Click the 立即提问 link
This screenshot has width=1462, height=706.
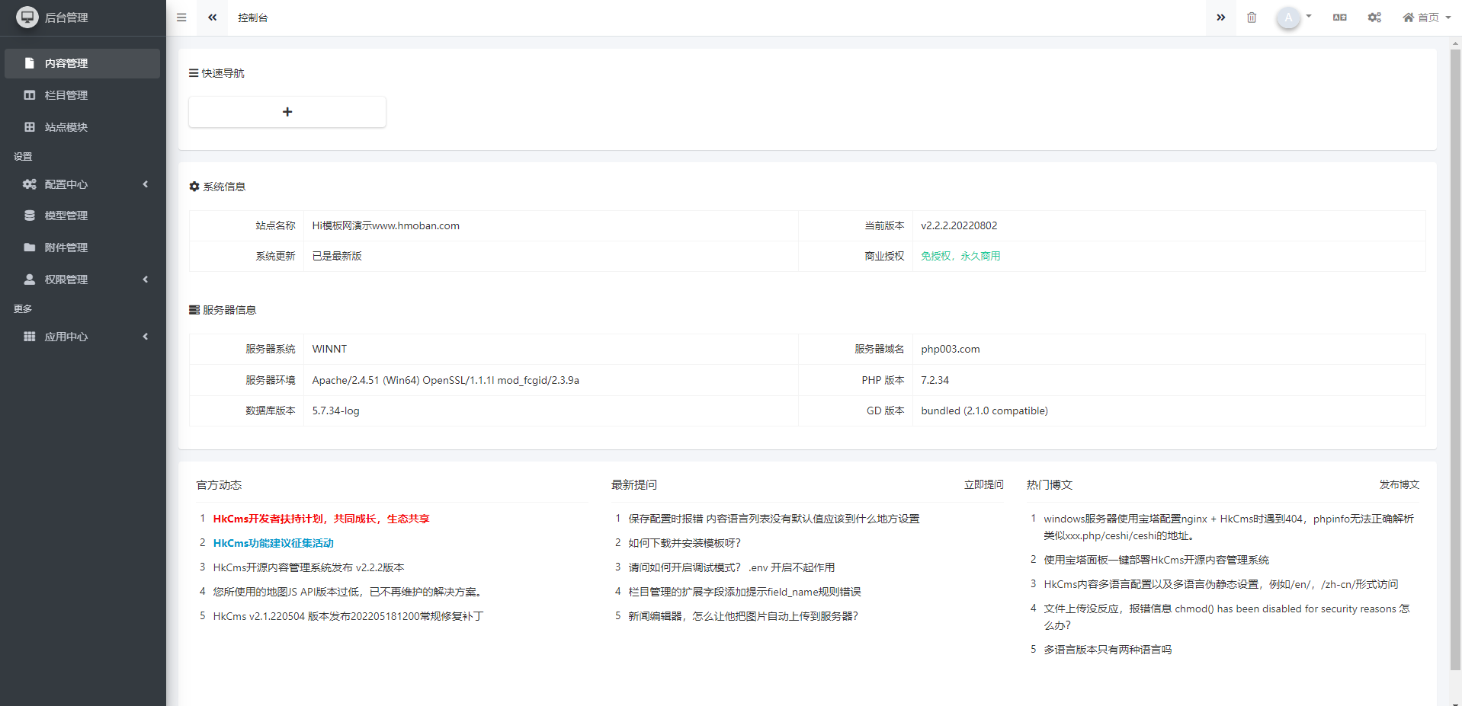(x=983, y=484)
